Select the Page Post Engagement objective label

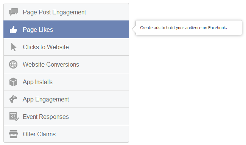click(x=54, y=12)
